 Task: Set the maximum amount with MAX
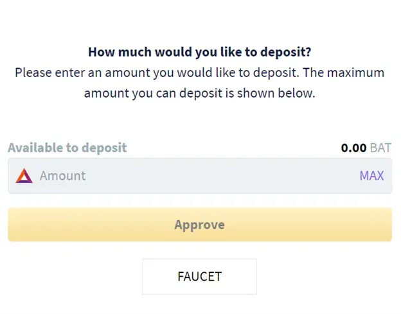pos(371,176)
